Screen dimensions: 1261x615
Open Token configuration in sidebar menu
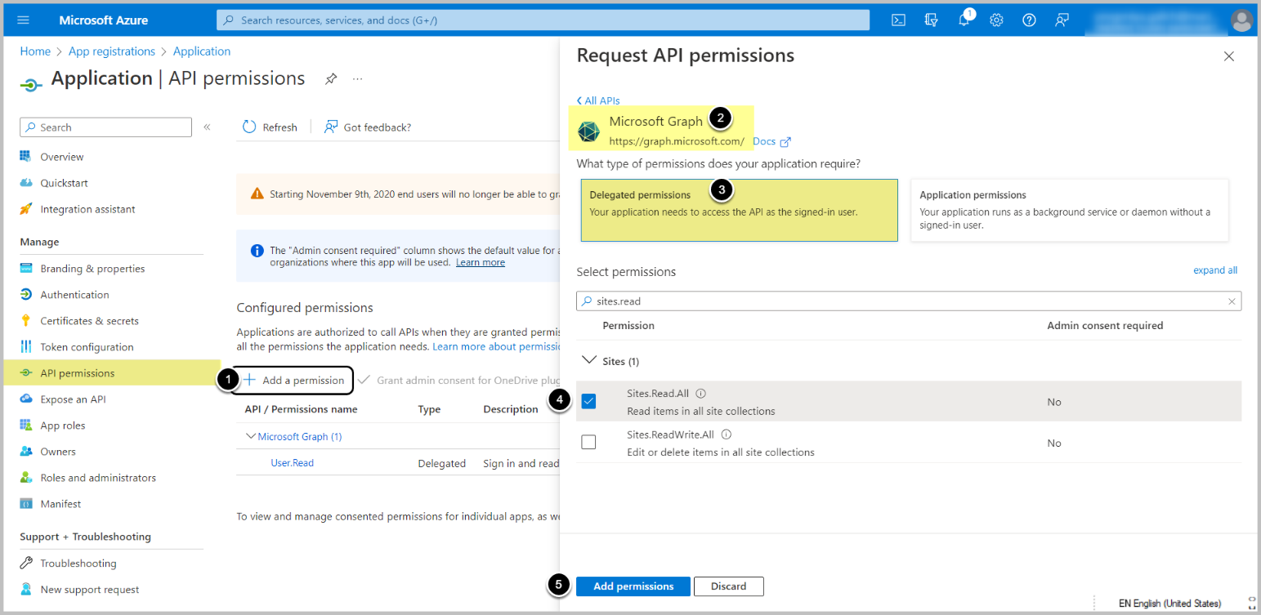click(87, 347)
